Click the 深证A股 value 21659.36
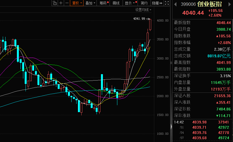Screen dimensions: 233x142 pos(222,96)
